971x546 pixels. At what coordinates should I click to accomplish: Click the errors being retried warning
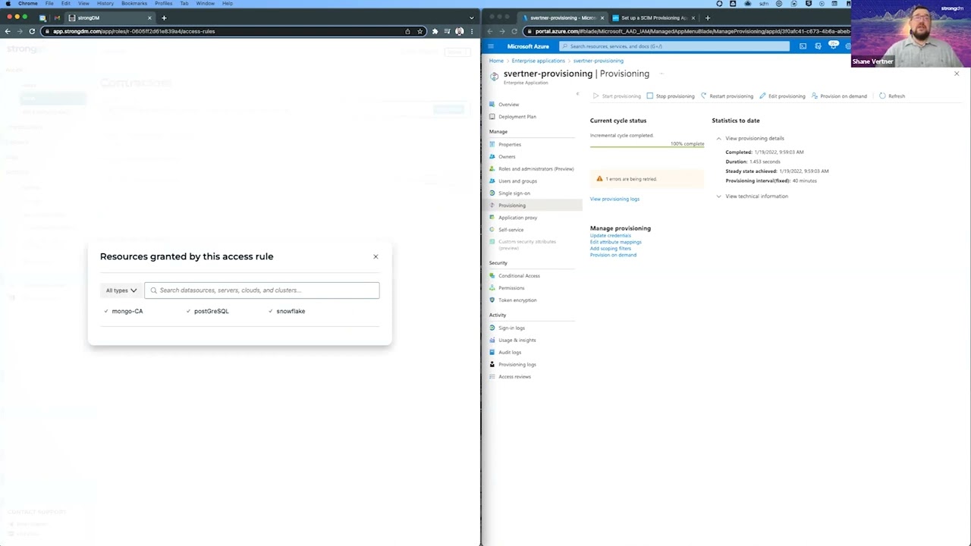[x=647, y=179]
